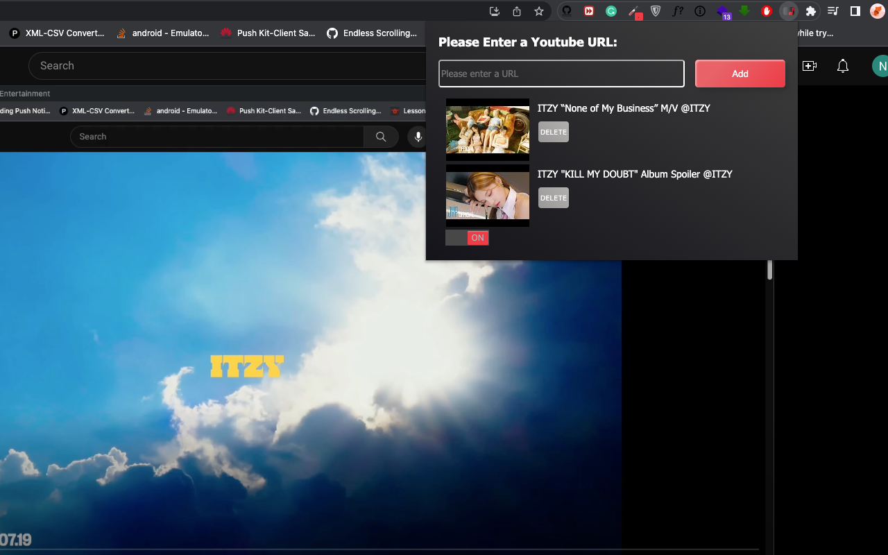Toggle the browser side panel icon

855,11
